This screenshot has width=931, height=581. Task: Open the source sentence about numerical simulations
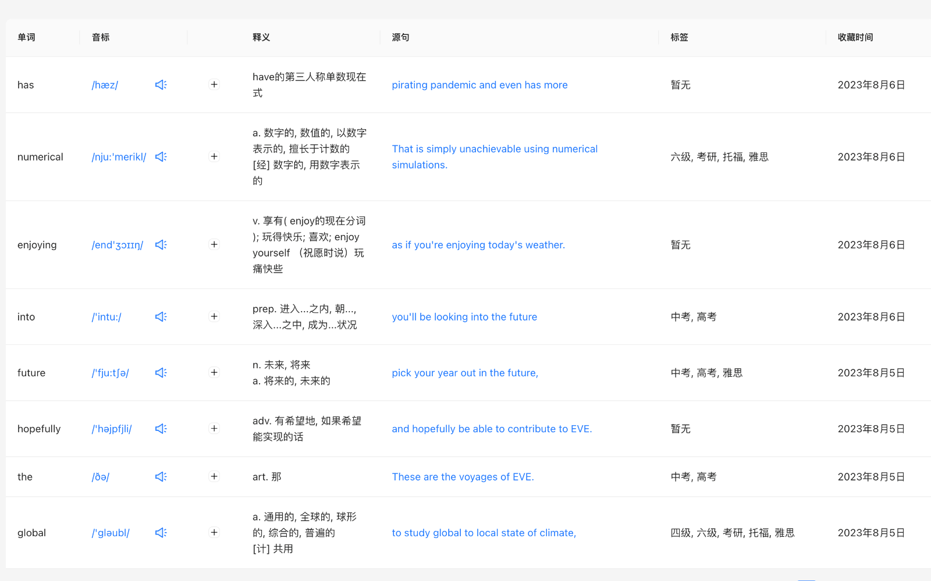(495, 157)
